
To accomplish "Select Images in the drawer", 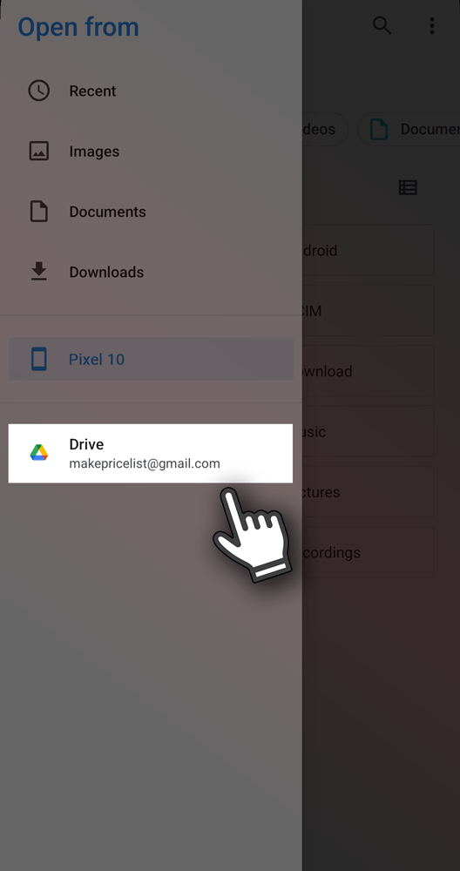I will click(151, 151).
